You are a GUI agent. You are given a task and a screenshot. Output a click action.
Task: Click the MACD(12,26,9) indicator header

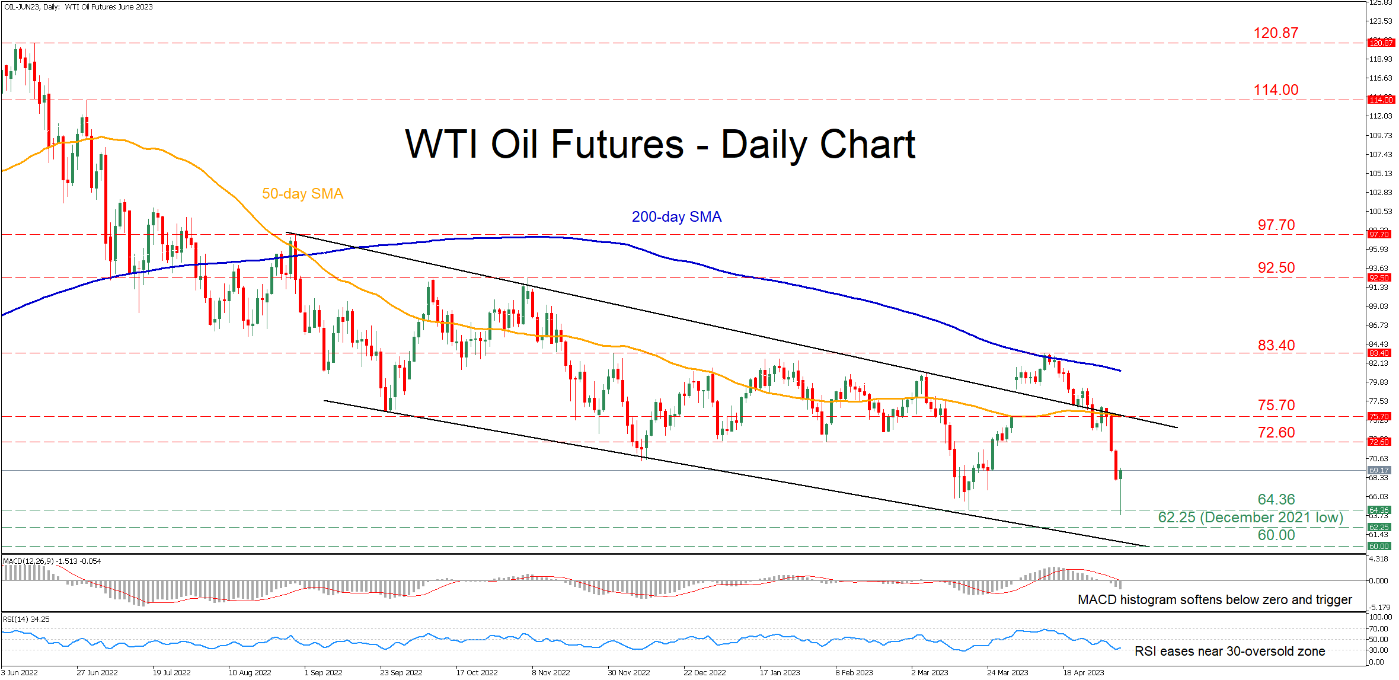(52, 561)
